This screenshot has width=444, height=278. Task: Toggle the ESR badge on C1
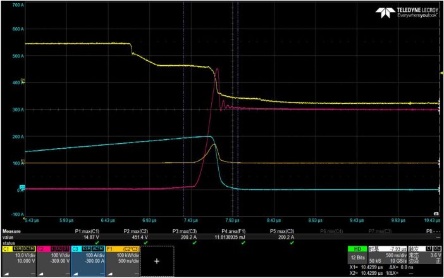(17, 249)
